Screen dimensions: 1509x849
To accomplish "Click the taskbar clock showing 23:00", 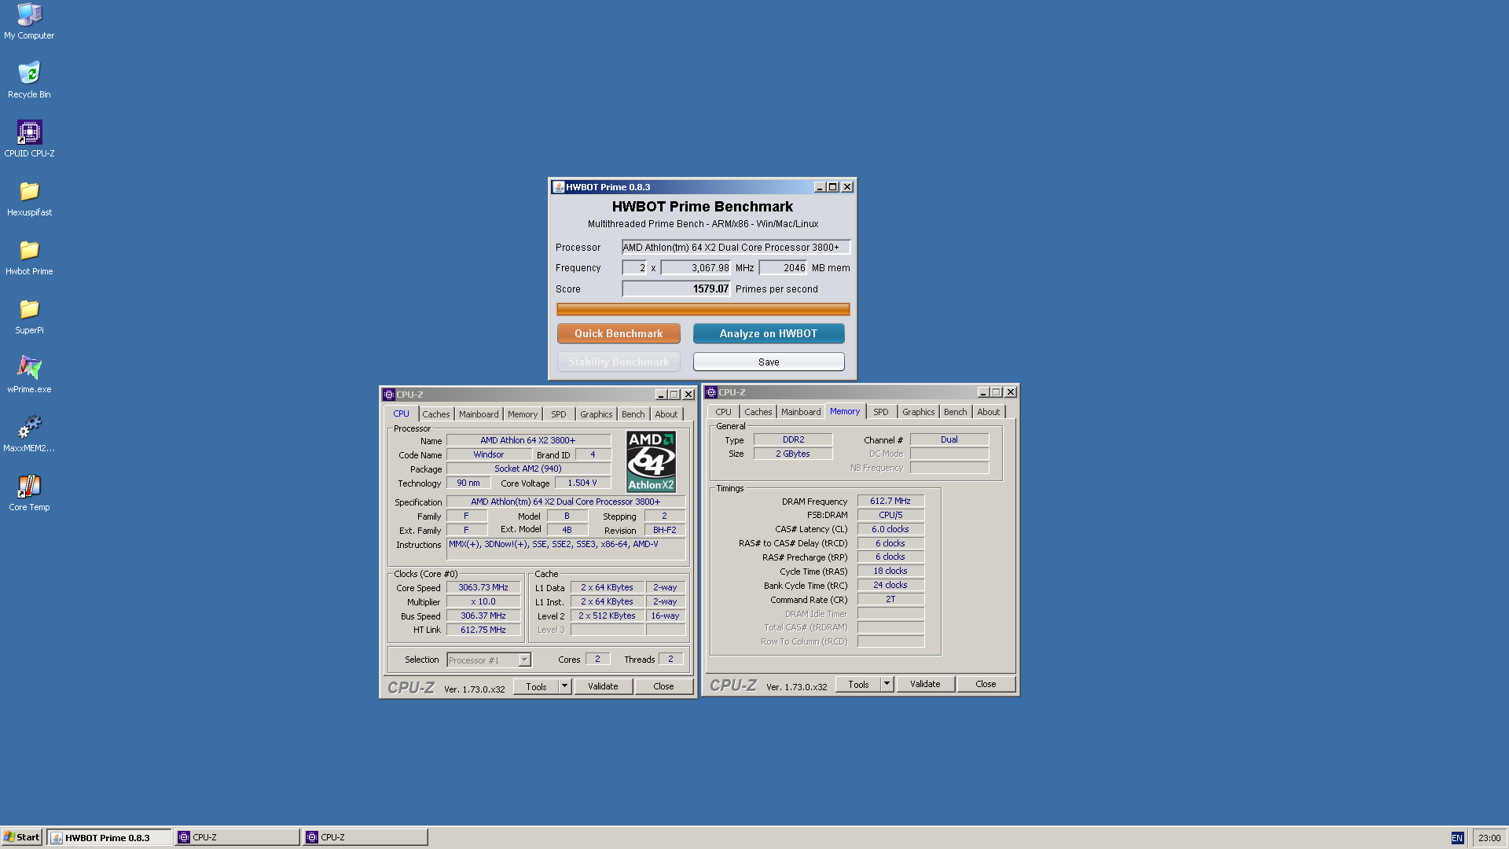I will 1489,838.
